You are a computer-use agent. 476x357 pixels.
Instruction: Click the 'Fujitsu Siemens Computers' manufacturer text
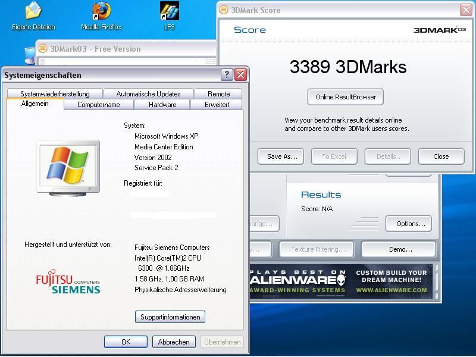(172, 248)
